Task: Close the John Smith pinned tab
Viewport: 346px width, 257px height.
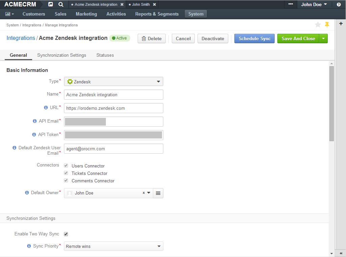Action: pos(155,4)
